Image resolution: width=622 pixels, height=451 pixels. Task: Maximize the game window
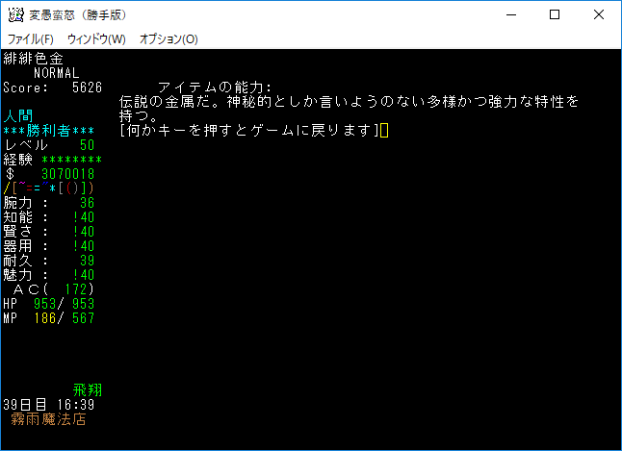555,14
